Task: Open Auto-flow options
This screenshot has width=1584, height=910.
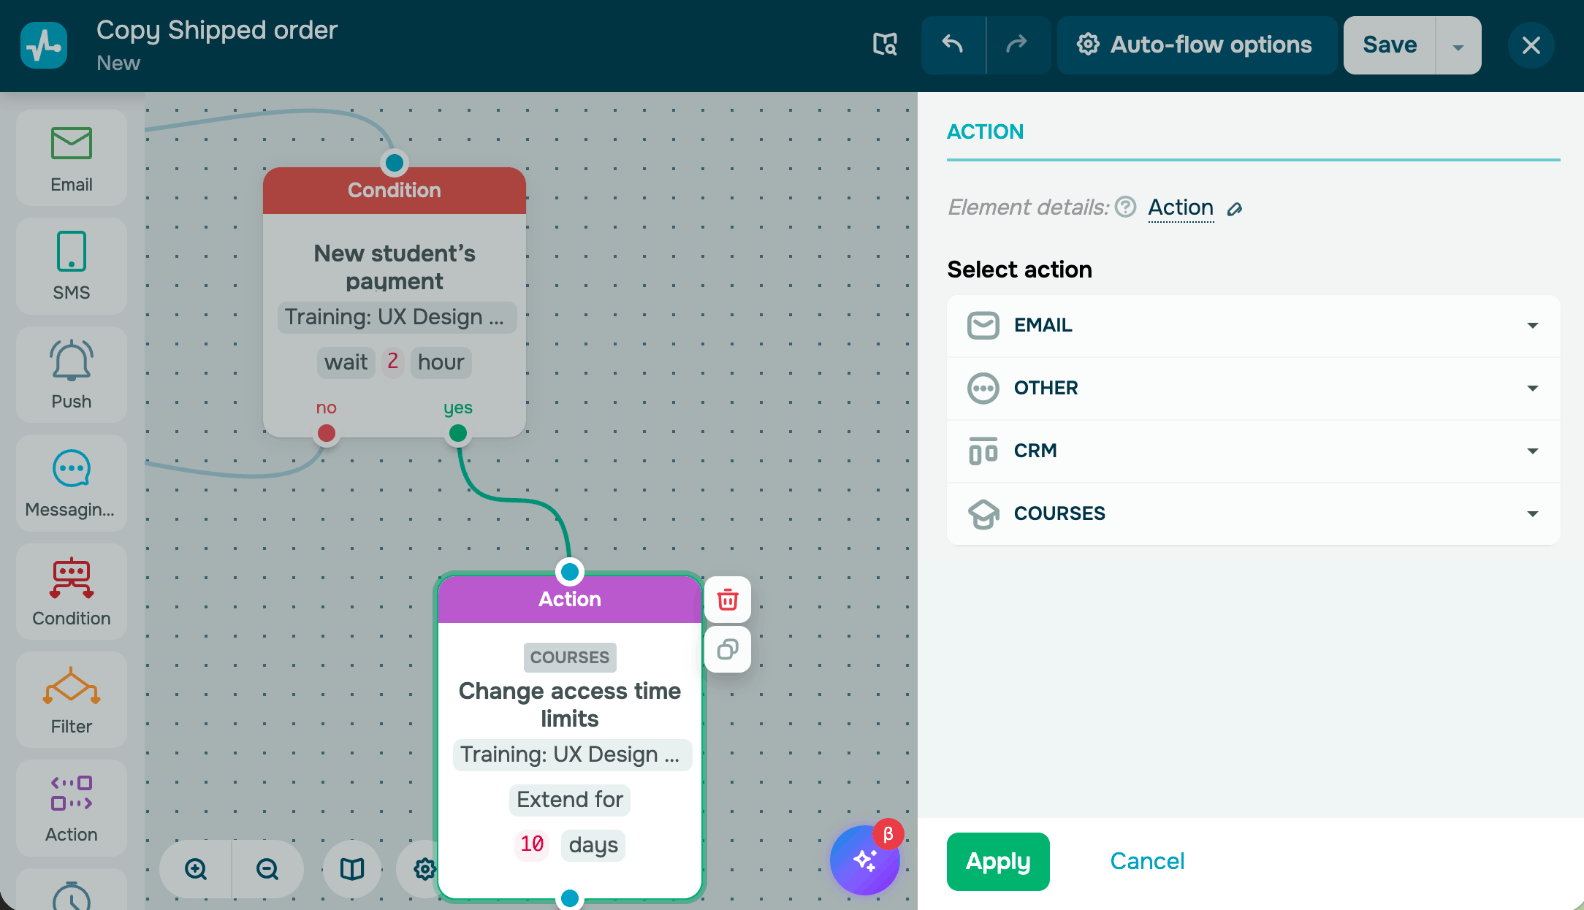Action: coord(1196,45)
